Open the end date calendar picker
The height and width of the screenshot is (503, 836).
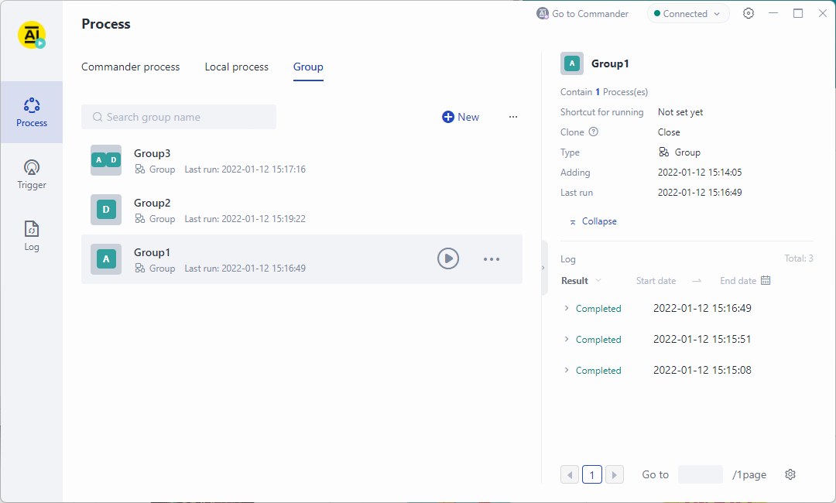click(766, 281)
